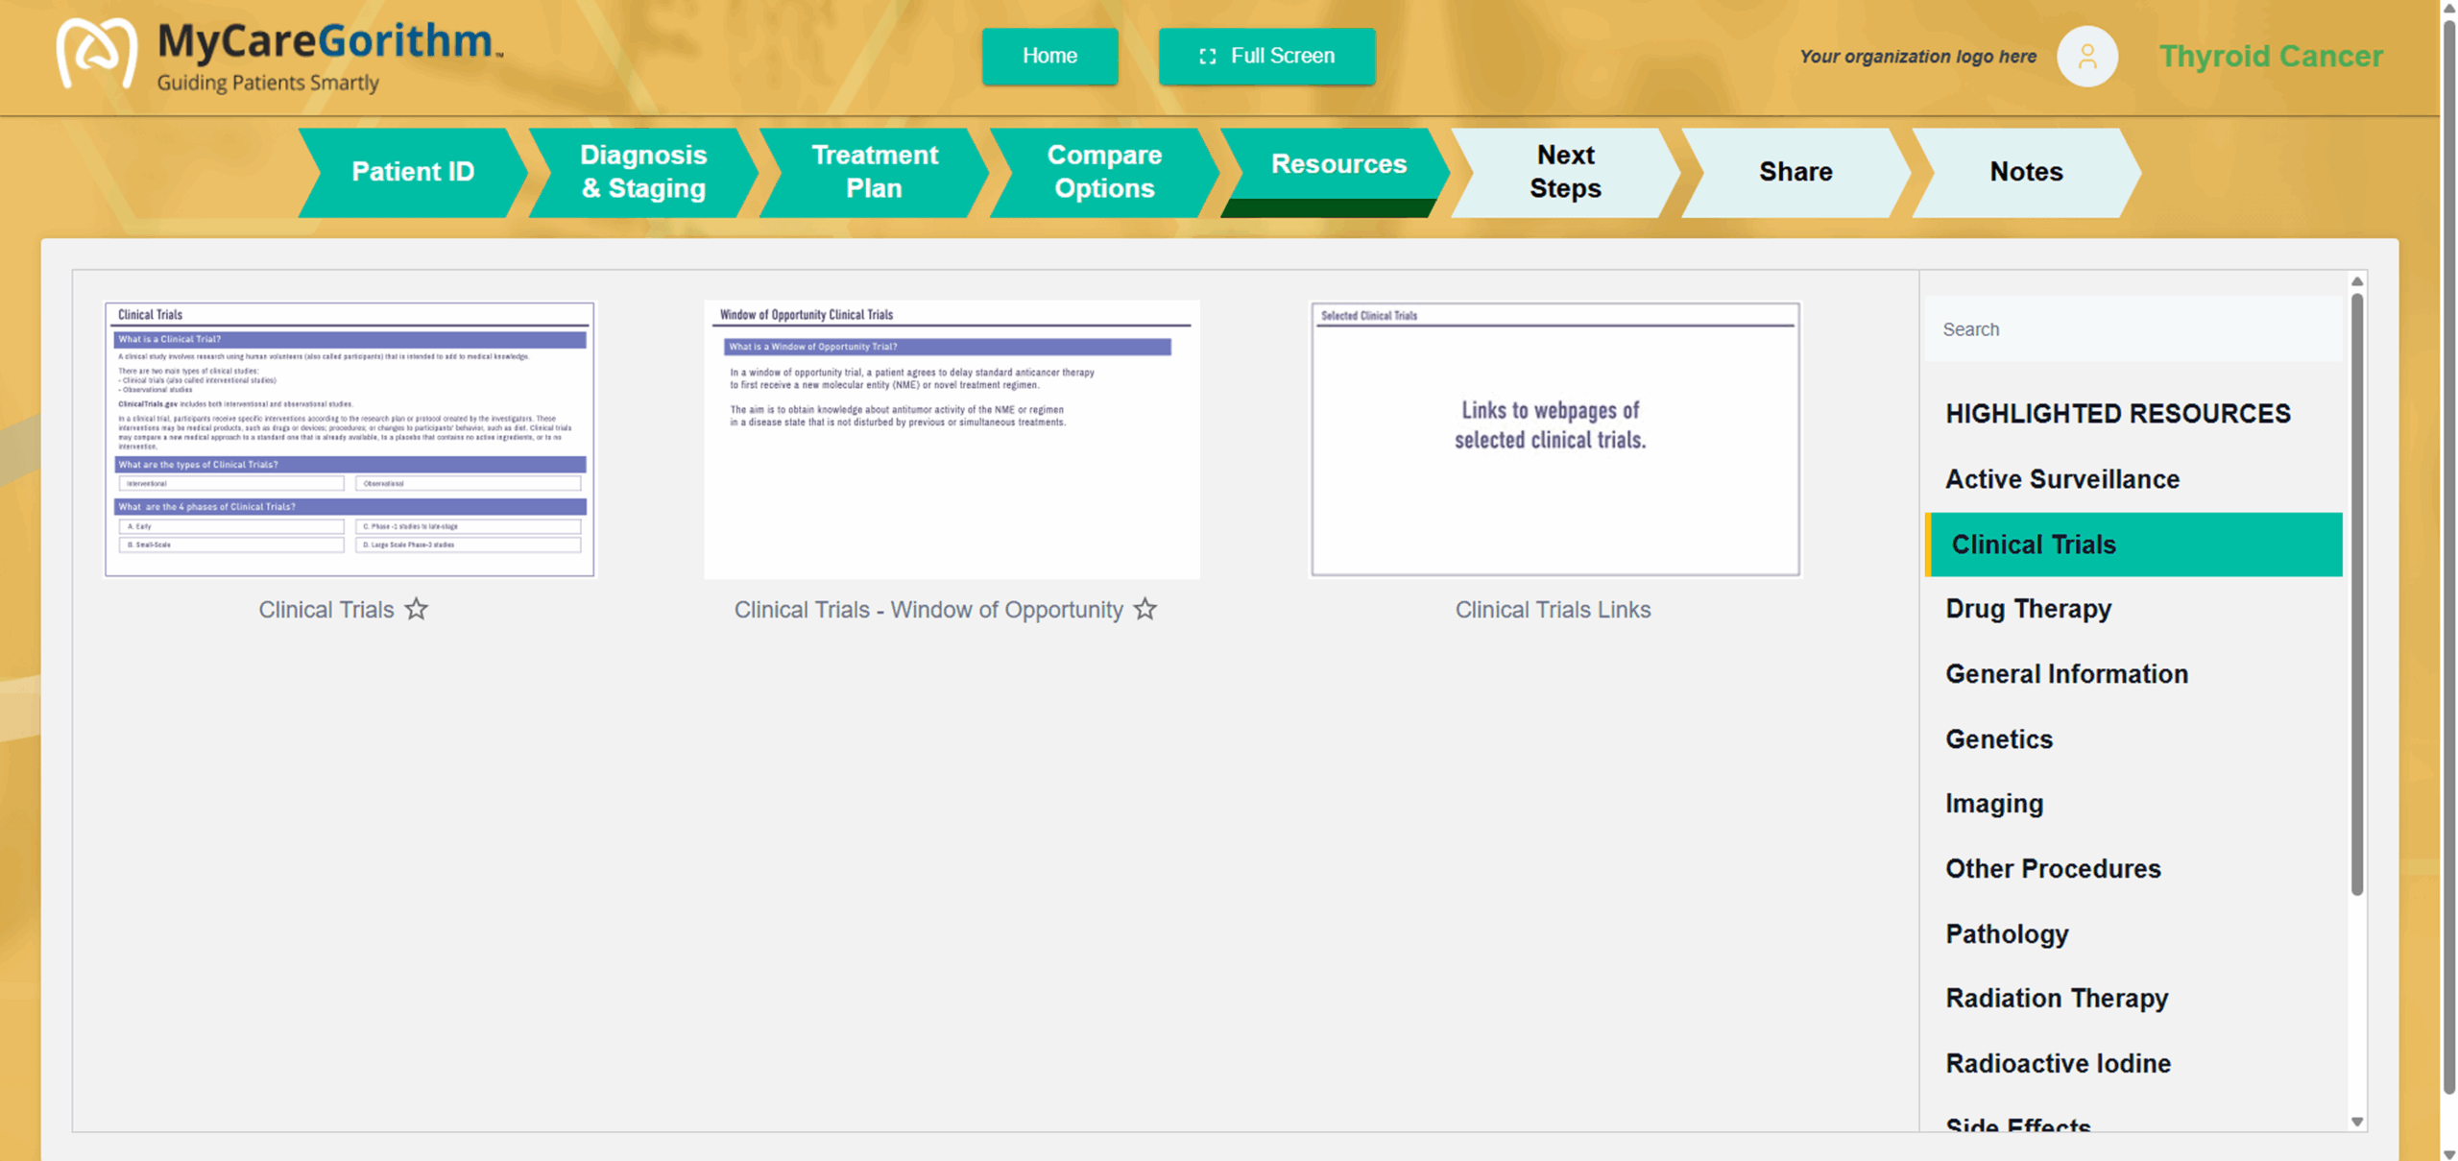
Task: Go to Compare Options tab
Action: pyautogui.click(x=1103, y=172)
